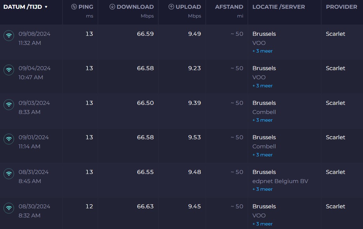This screenshot has height=229, width=363.
Task: Select the 66.63 download speed value
Action: click(x=145, y=206)
